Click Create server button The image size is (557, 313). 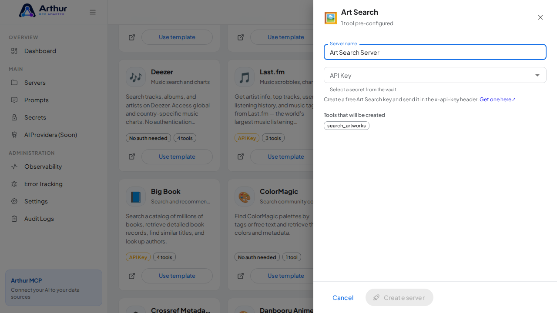(399, 297)
